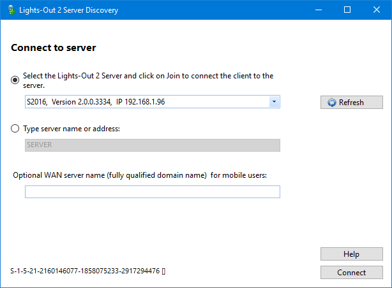The width and height of the screenshot is (392, 288).
Task: Focus the optional WAN server name field
Action: 152,192
